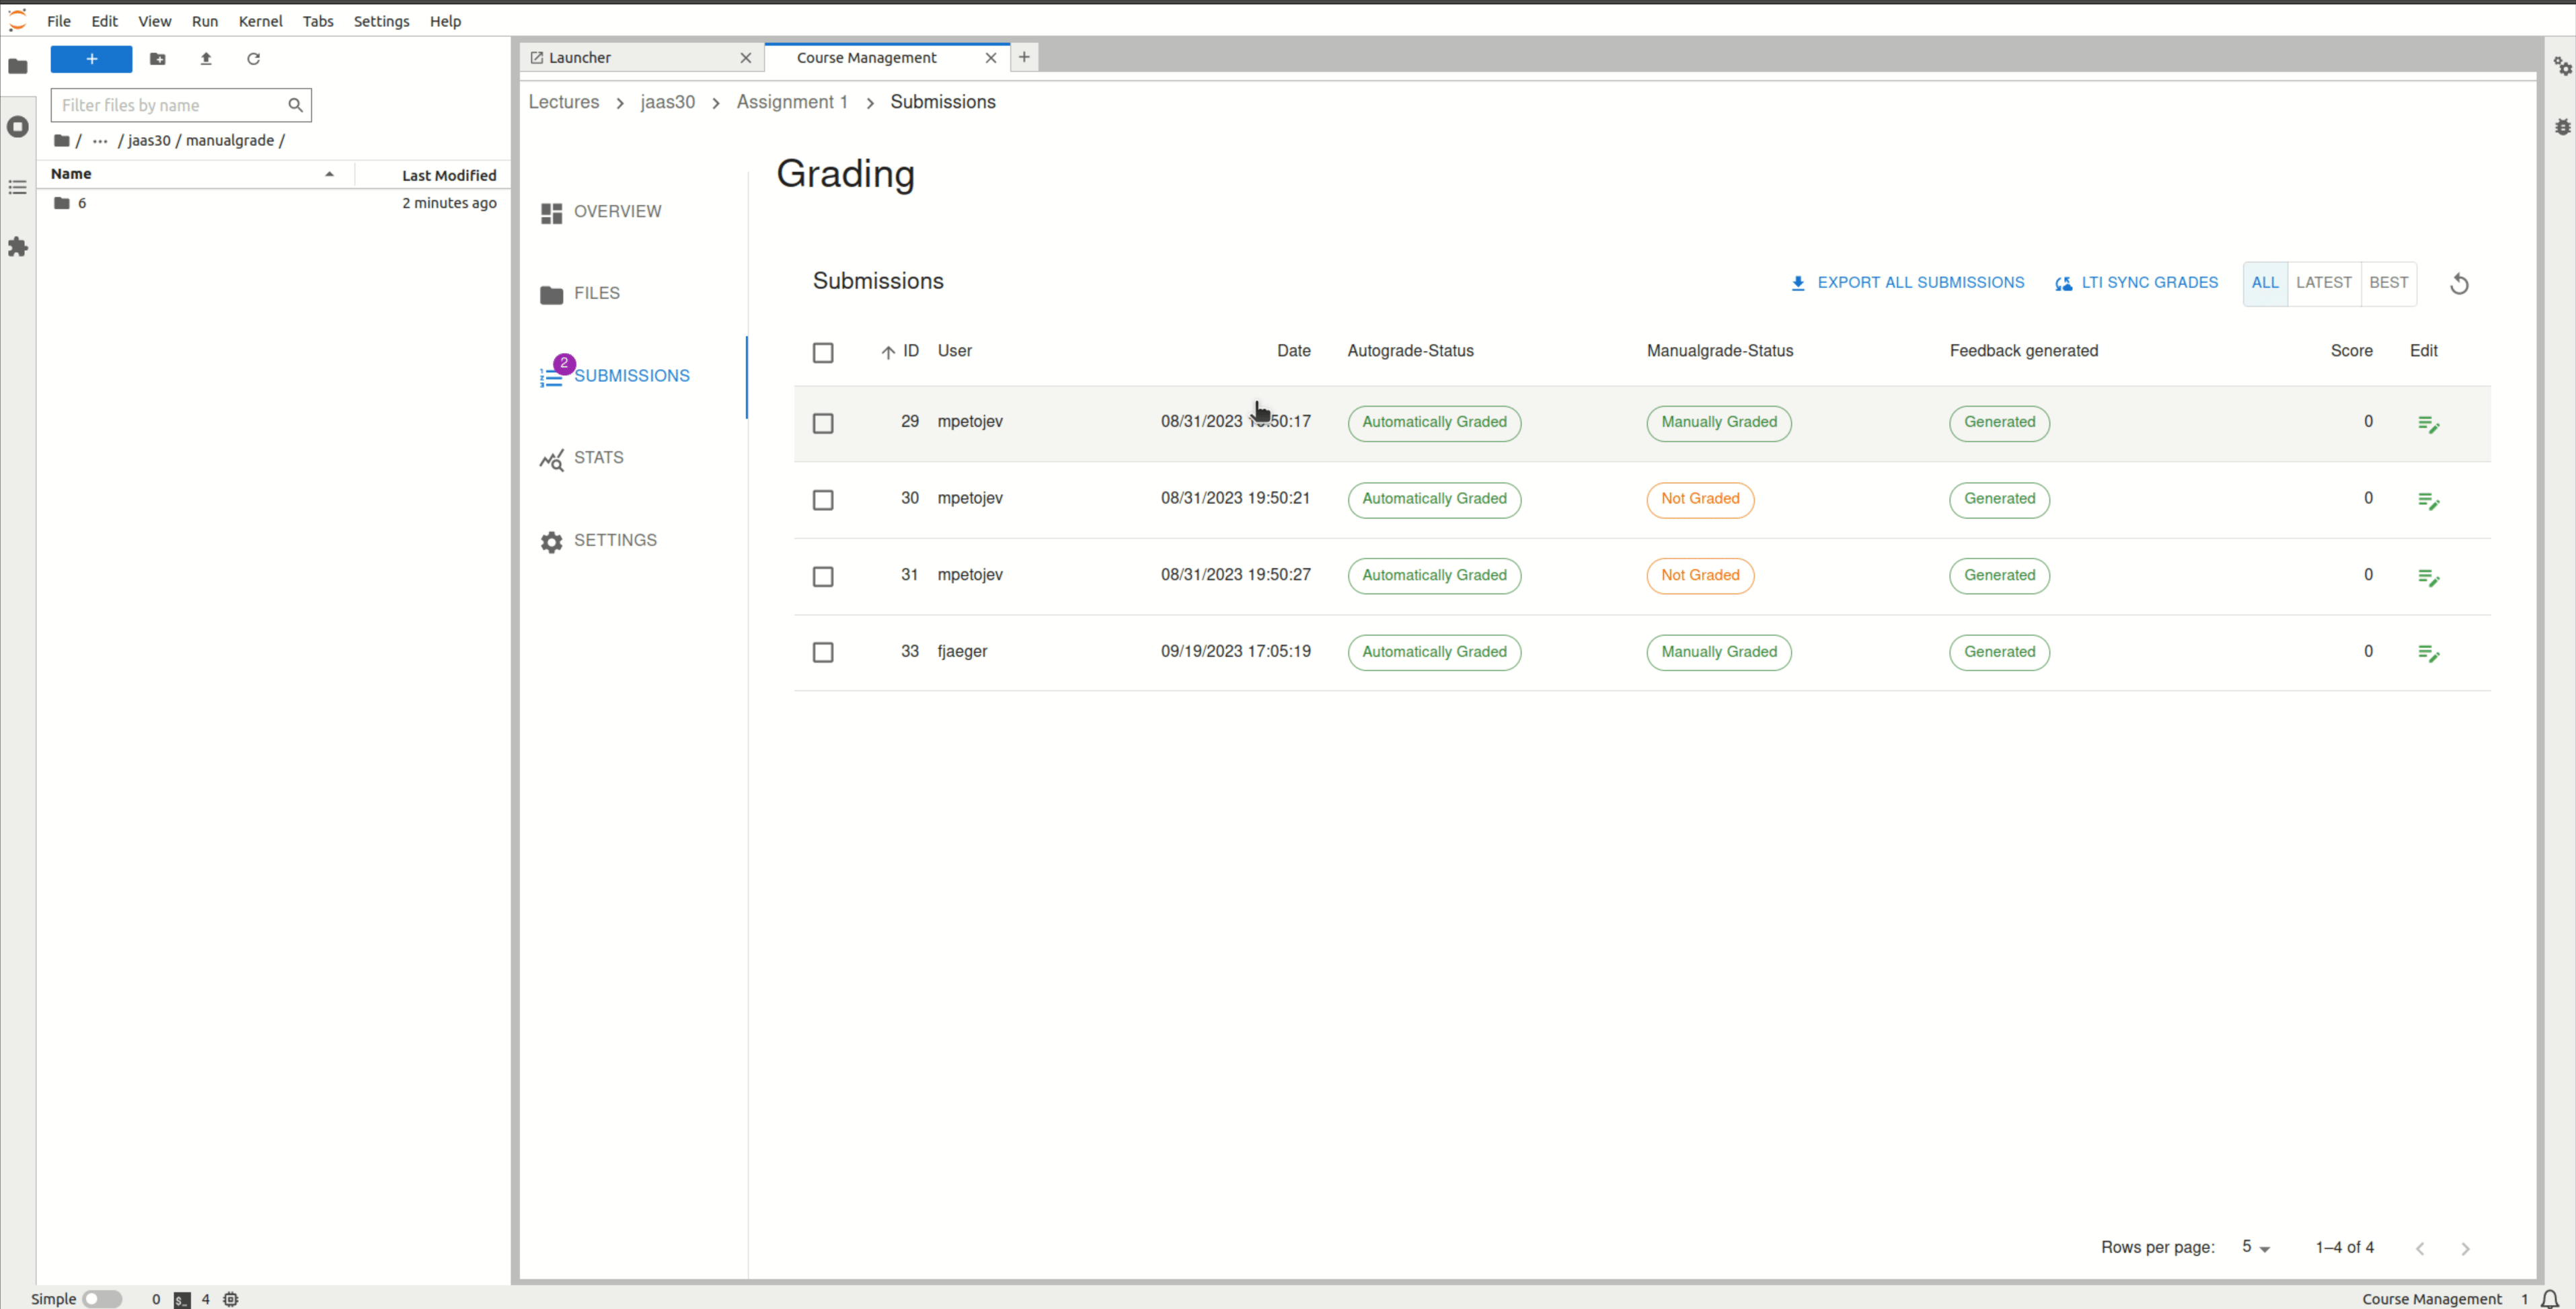This screenshot has height=1309, width=2576.
Task: Reload submissions with the refresh arrow icon
Action: (x=2459, y=285)
